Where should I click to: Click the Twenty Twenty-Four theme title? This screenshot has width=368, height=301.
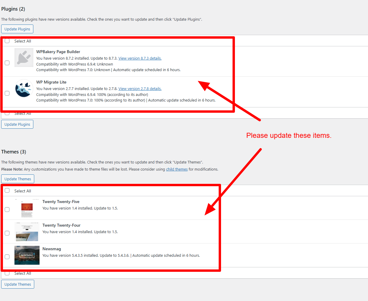[x=61, y=225]
